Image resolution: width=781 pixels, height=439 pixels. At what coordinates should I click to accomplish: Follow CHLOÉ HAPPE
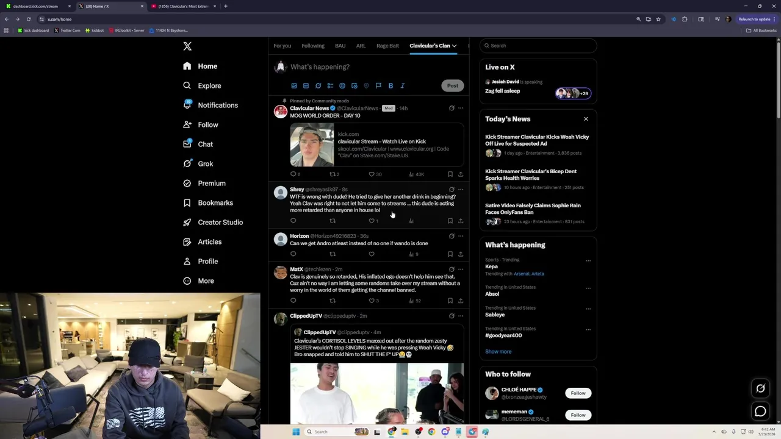tap(578, 393)
